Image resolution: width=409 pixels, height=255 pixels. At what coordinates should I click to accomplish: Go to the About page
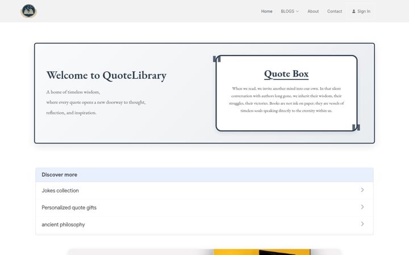(x=313, y=11)
